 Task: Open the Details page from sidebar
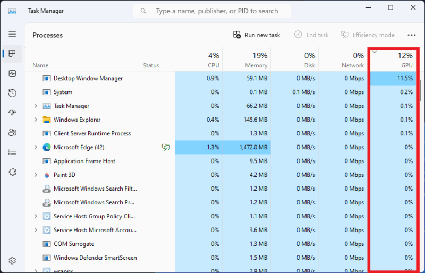(x=12, y=152)
